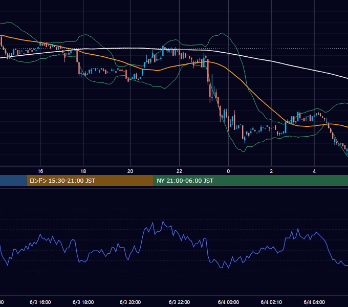
Task: Click the 6/3 16:00 label on lower axis
Action: tap(40, 302)
